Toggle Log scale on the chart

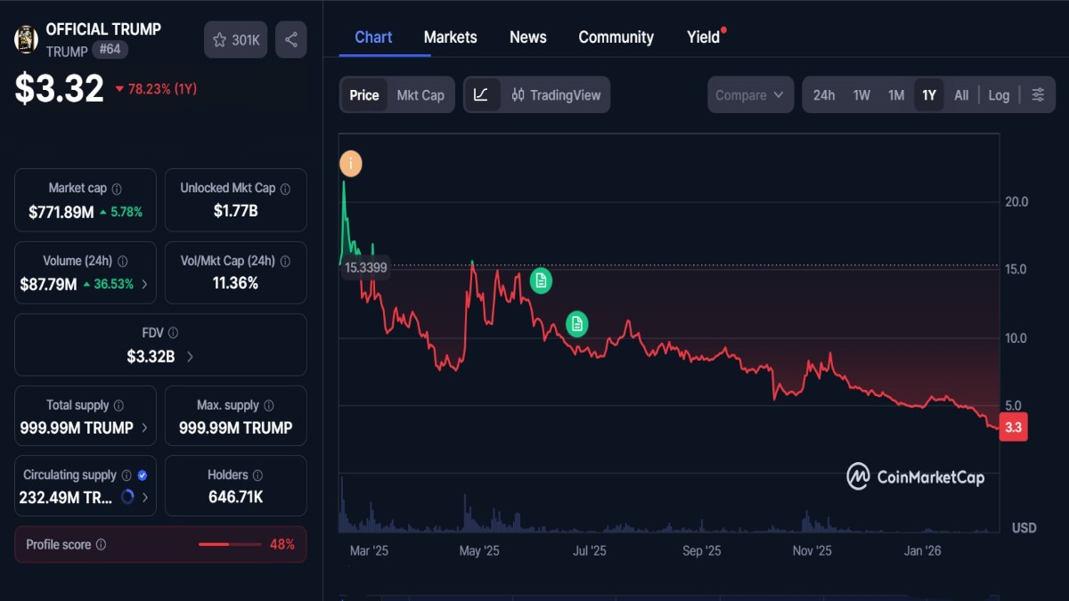pos(999,94)
